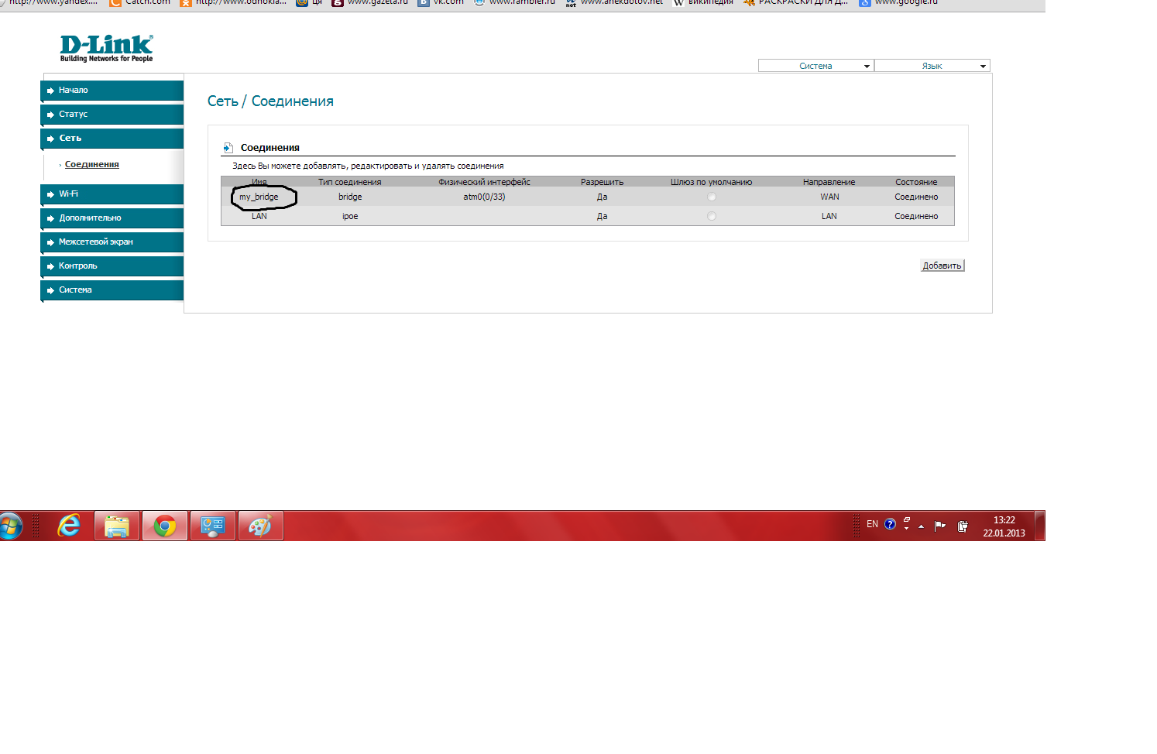
Task: Show hidden tray icons arrow
Action: [x=921, y=526]
